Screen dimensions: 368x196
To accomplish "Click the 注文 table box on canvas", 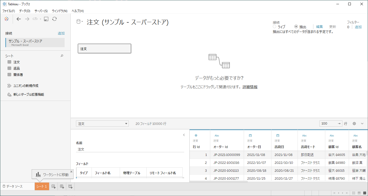I will point(104,49).
